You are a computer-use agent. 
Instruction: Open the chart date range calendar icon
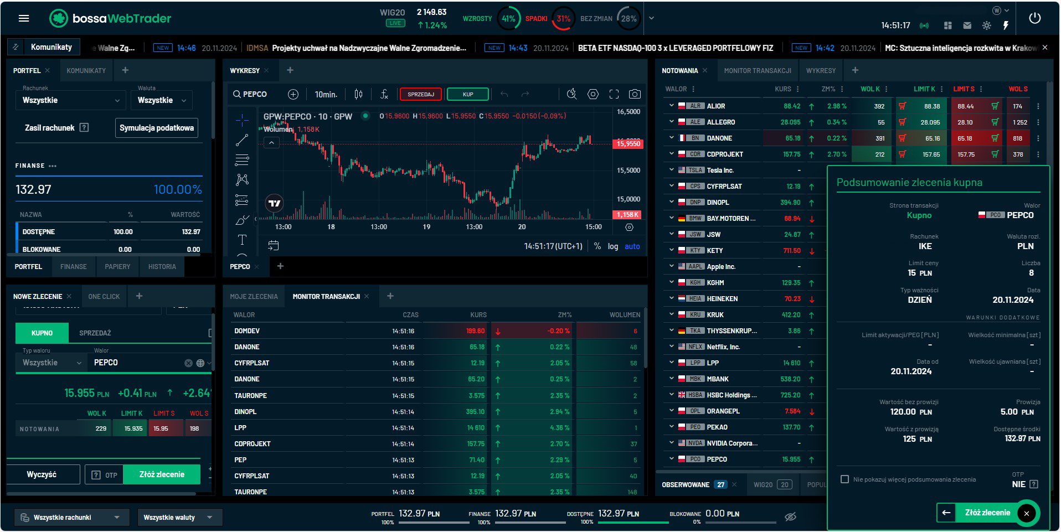273,245
